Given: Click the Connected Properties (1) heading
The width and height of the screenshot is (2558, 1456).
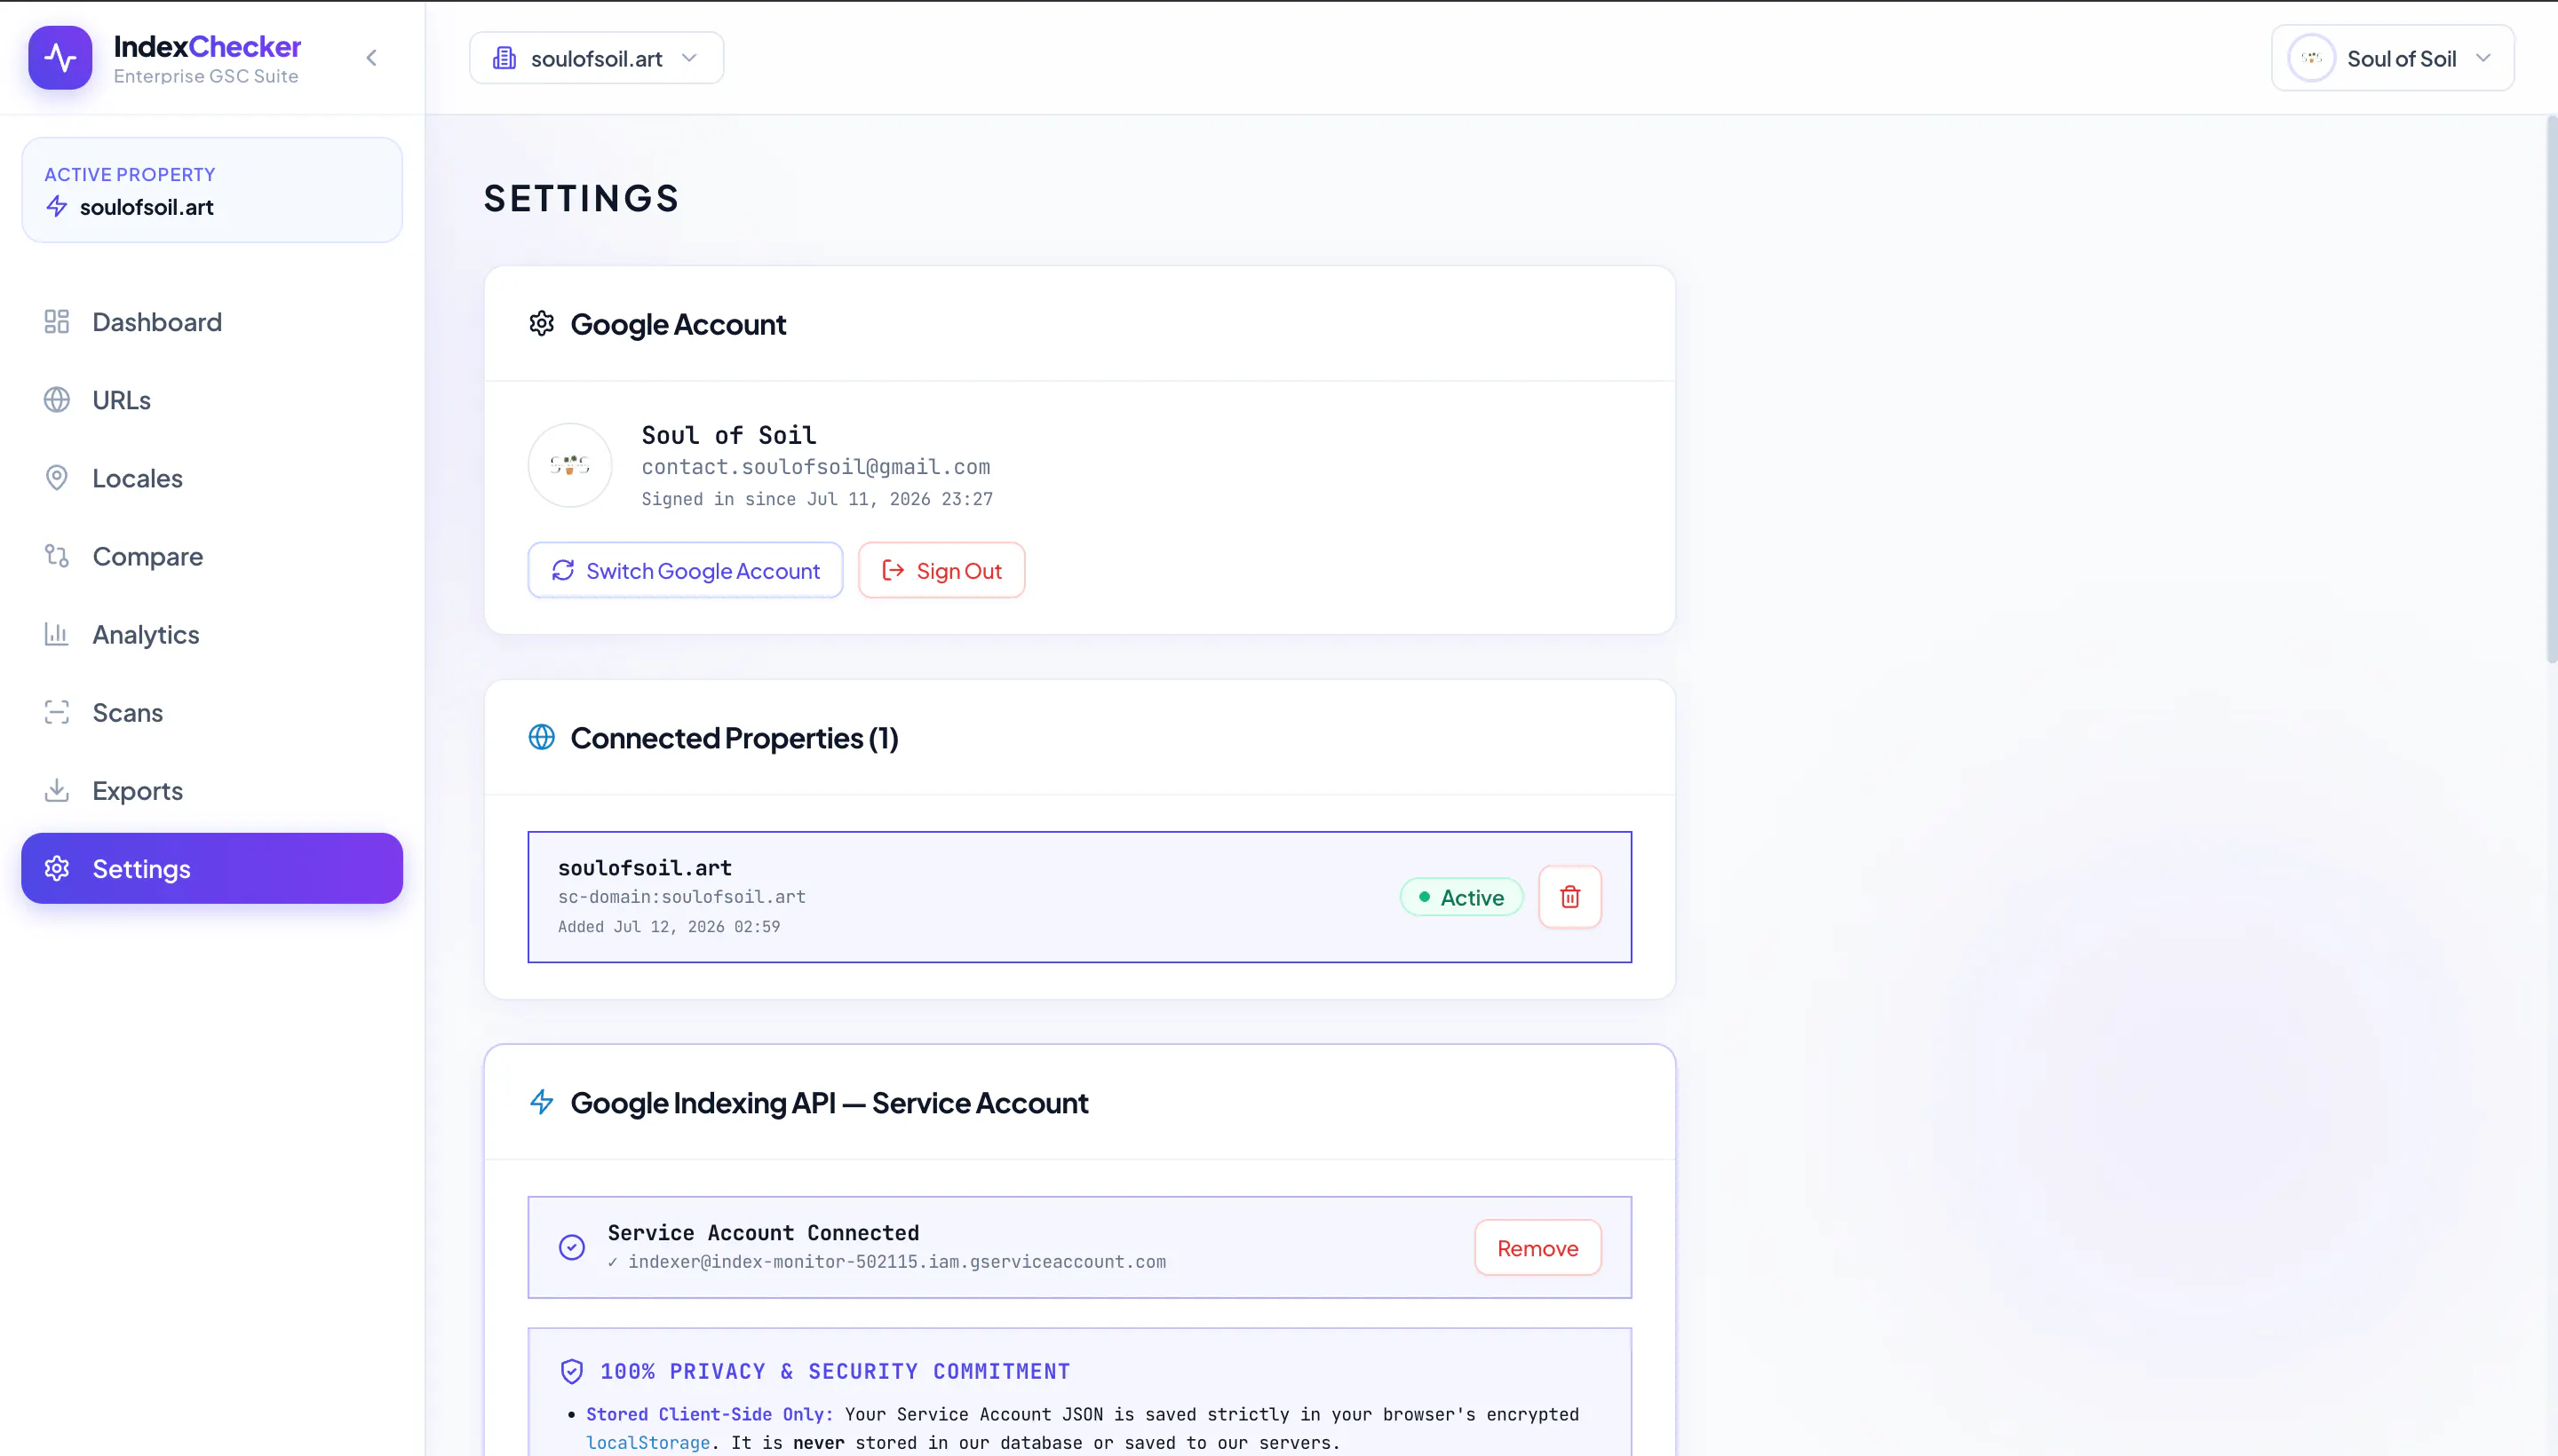Looking at the screenshot, I should [735, 737].
